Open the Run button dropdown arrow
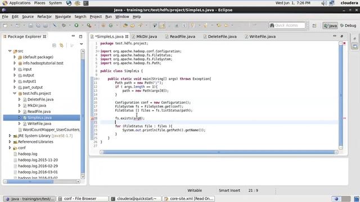Viewport: 360px width, 202px height. [82, 25]
